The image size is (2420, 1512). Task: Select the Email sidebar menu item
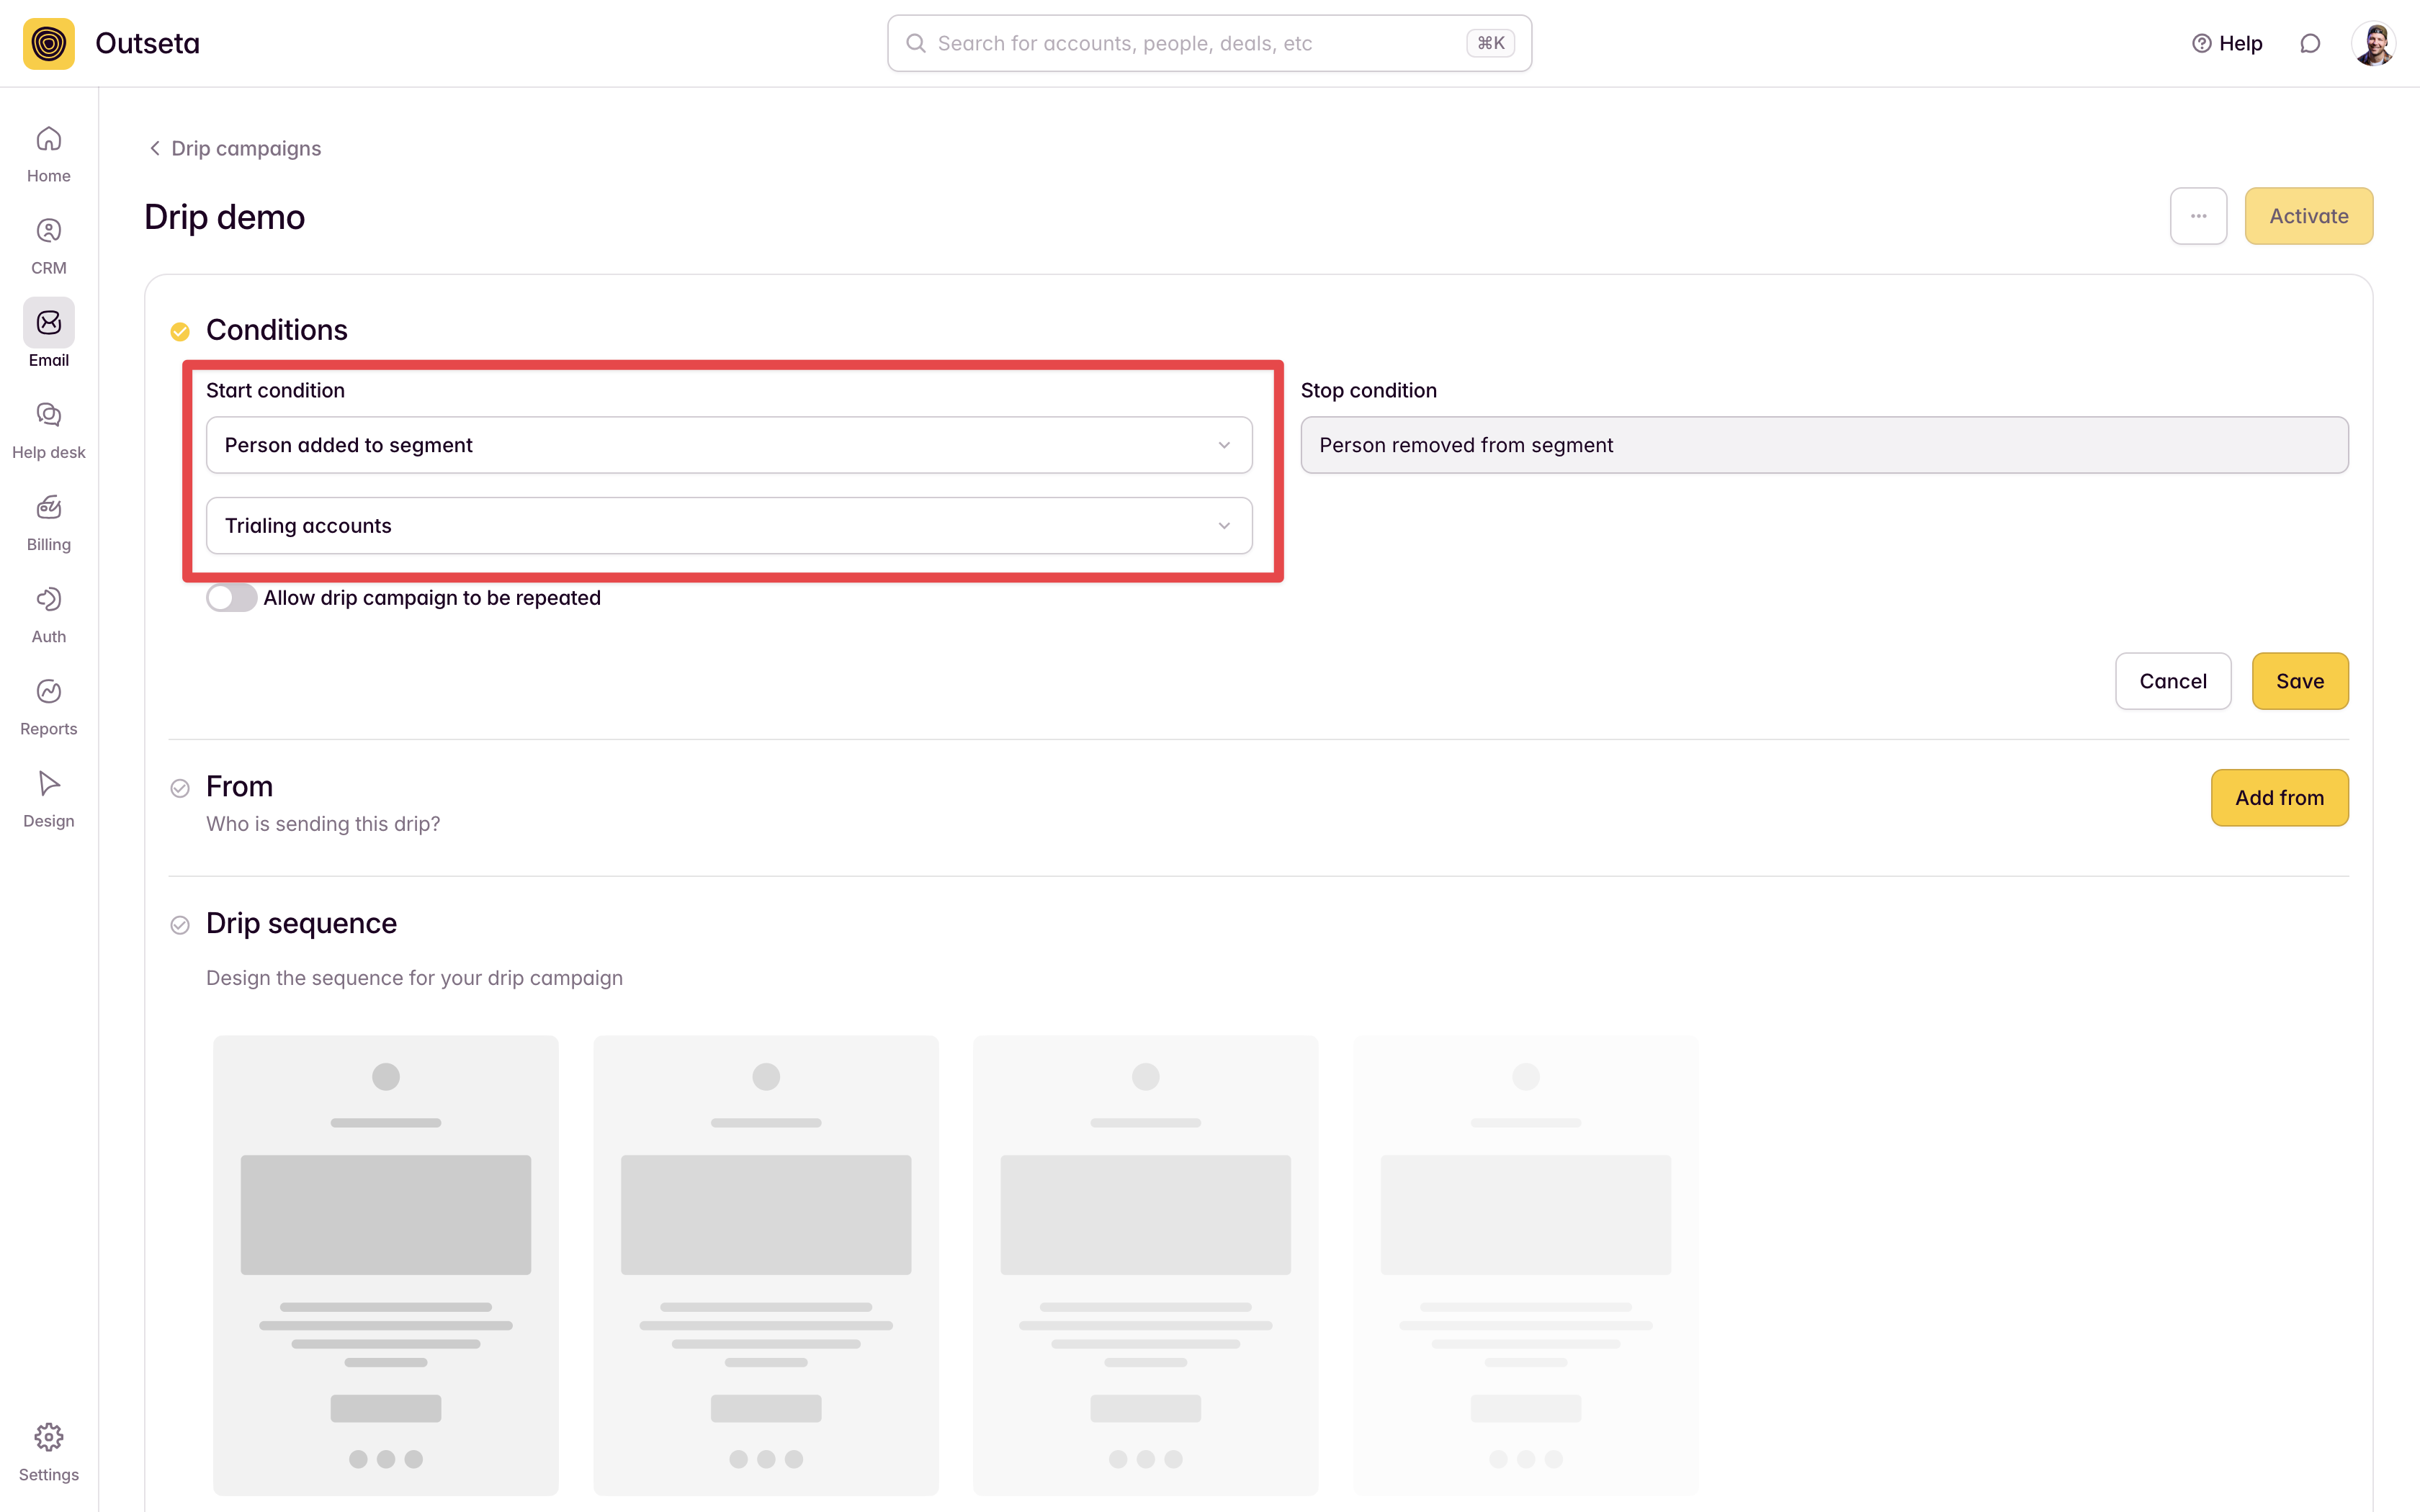(x=48, y=334)
